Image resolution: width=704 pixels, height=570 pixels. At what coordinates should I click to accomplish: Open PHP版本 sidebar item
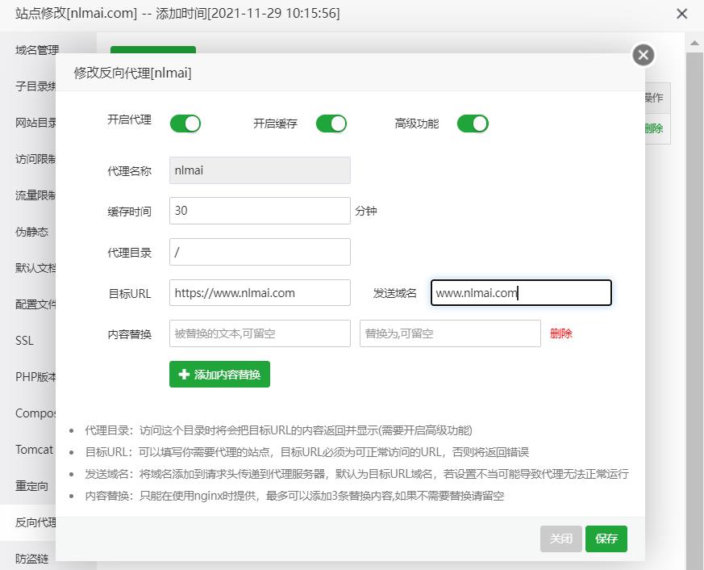35,377
